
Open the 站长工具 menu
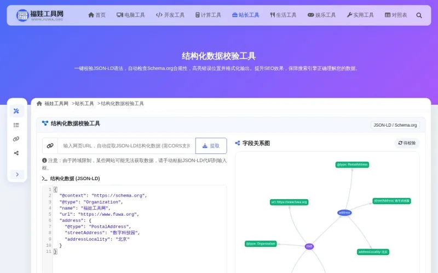coord(245,15)
